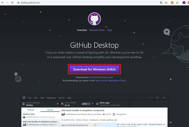Click the commit hash icon near c79e71c
Image resolution: width=189 pixels, height=127 pixels.
pyautogui.click(x=104, y=114)
